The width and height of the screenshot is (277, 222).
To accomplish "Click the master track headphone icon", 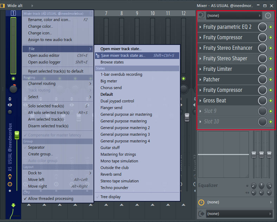I will pos(10,176).
